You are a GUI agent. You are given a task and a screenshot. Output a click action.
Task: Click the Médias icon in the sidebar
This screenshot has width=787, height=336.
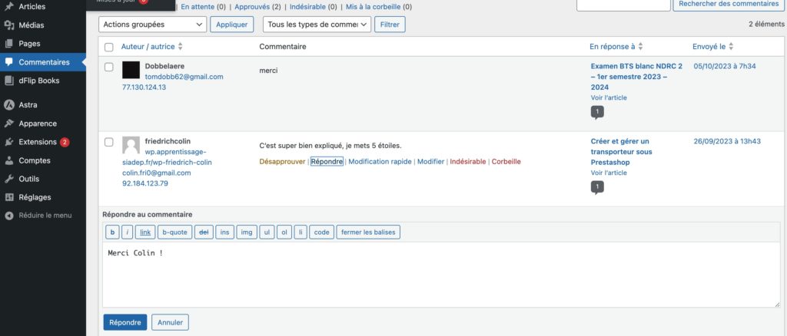pos(8,25)
